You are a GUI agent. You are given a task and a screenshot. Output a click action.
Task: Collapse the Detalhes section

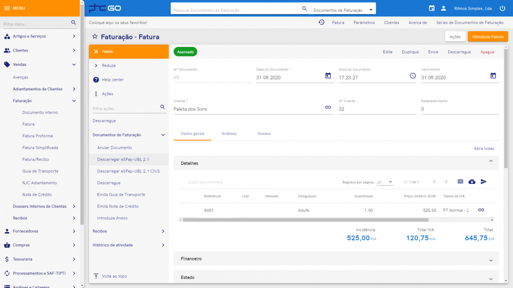[491, 162]
